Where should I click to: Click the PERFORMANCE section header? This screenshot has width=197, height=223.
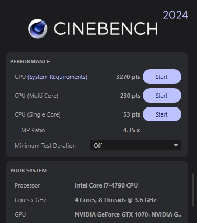30,62
